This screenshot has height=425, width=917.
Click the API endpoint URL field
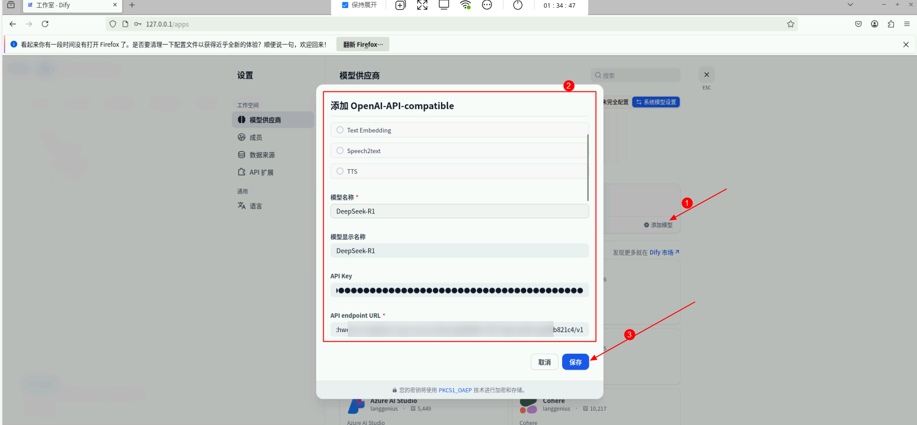tap(459, 330)
